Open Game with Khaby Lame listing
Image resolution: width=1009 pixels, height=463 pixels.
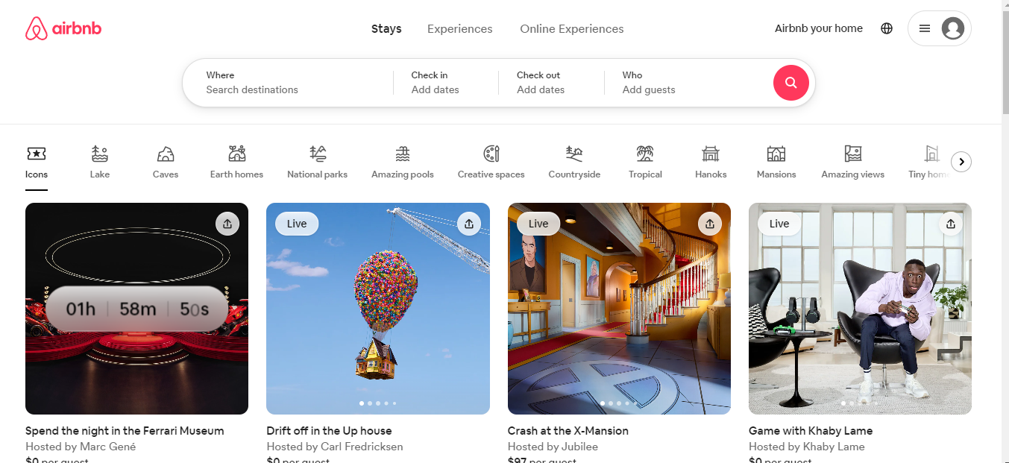tap(811, 431)
